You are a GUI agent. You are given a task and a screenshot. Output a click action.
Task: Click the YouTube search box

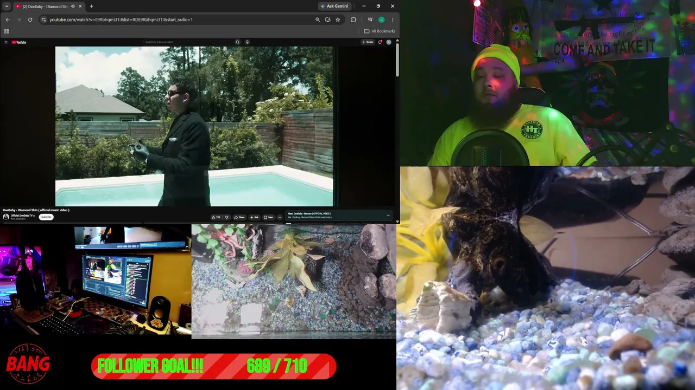(x=188, y=42)
